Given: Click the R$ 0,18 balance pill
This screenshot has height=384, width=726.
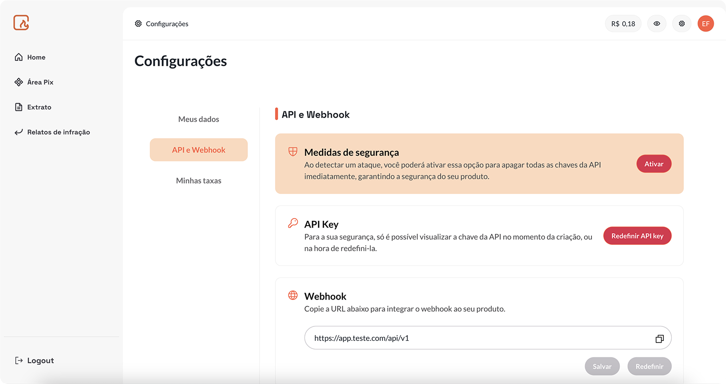Looking at the screenshot, I should pos(623,24).
